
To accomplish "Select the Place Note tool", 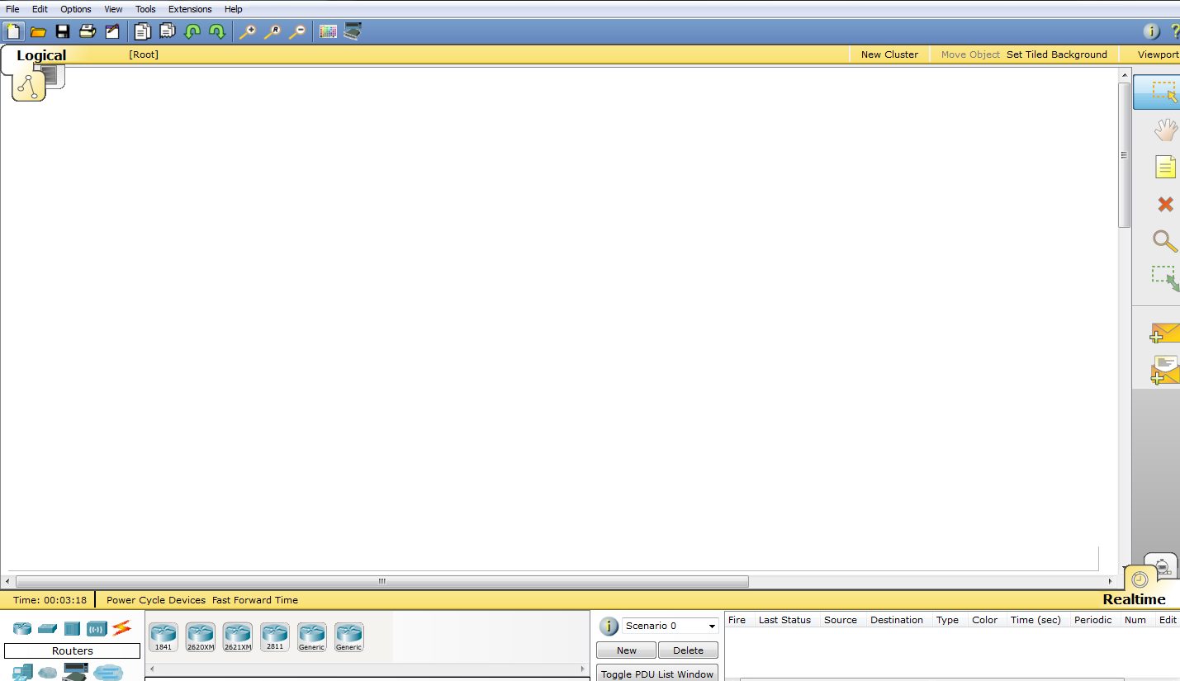I will [x=1164, y=167].
